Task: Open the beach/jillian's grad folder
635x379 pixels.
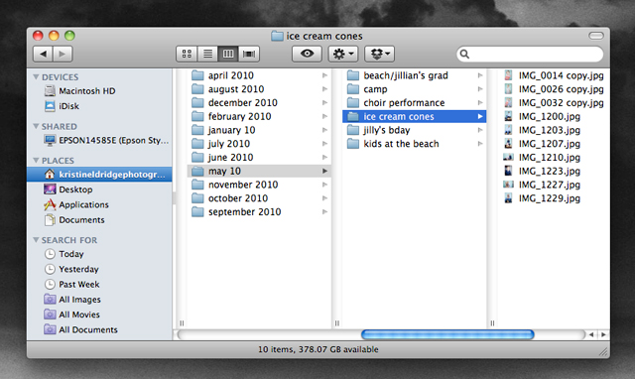Action: (x=415, y=75)
